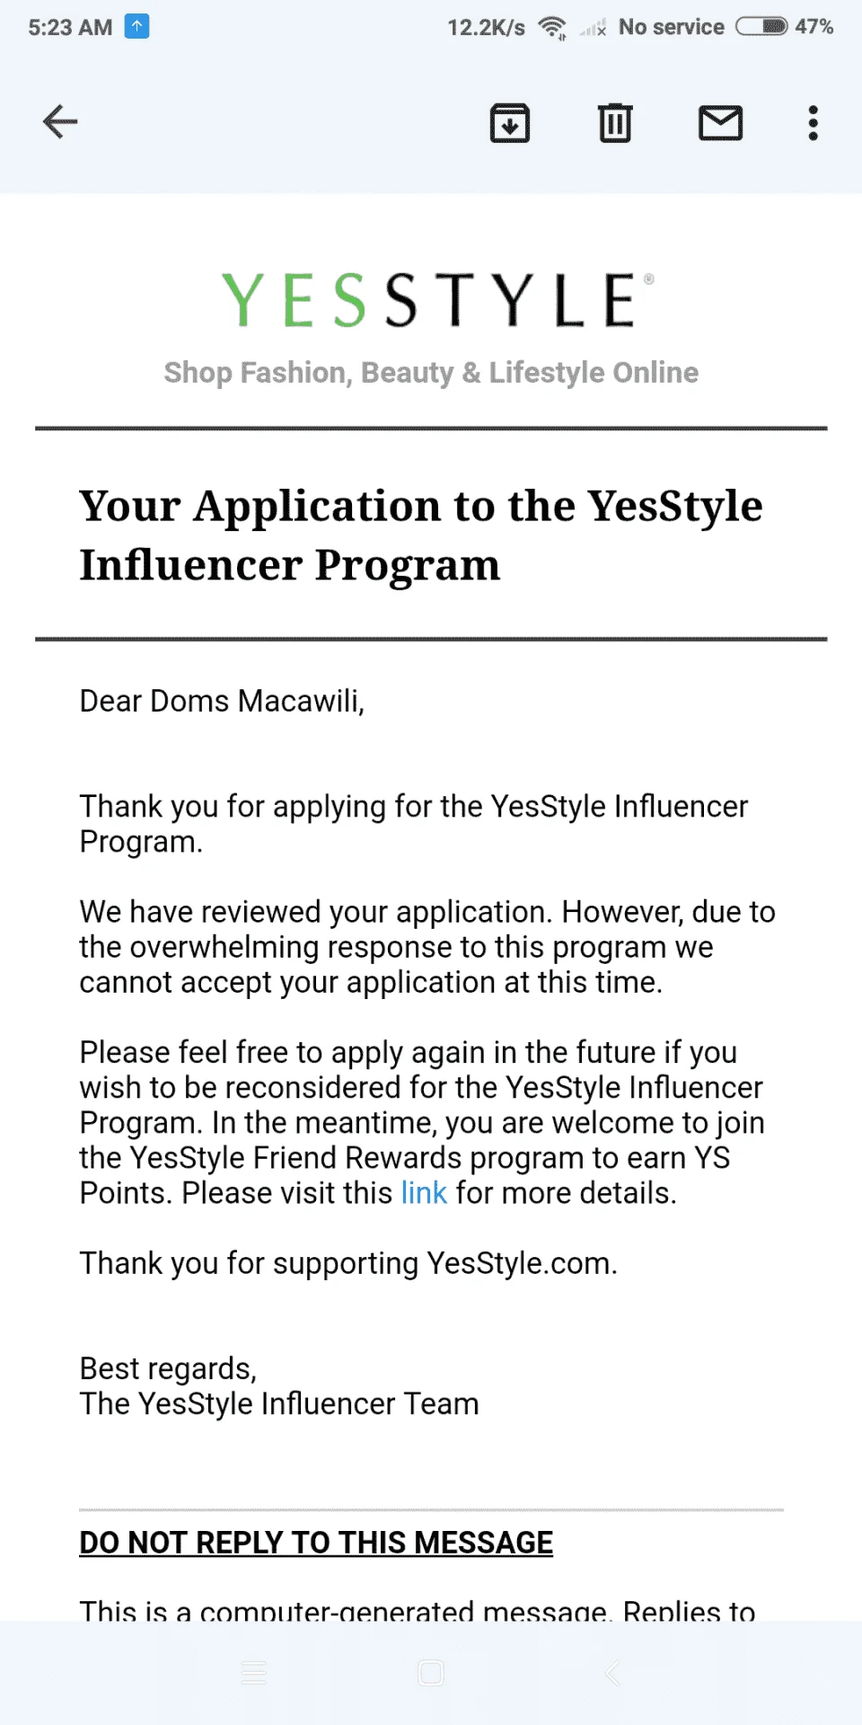Tap the 'Thank you for supporting YesStyle.com' text
Screen dimensions: 862x1725
(348, 1263)
